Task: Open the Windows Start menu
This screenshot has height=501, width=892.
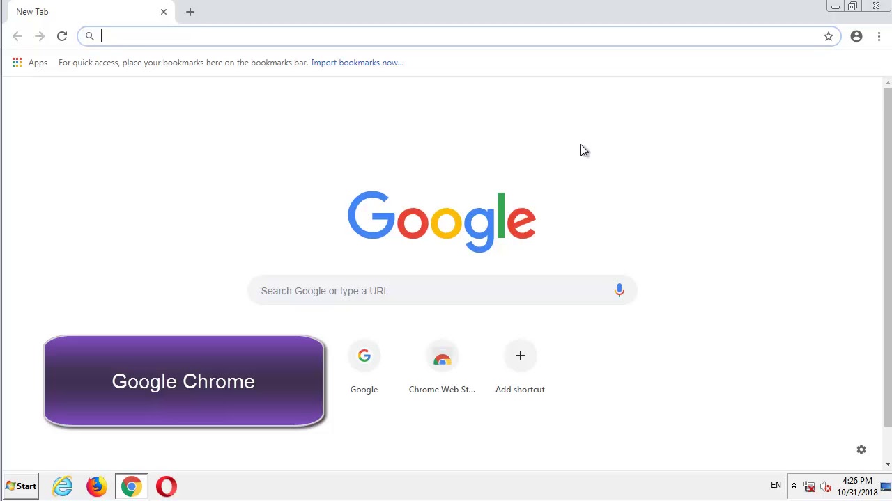Action: tap(20, 486)
